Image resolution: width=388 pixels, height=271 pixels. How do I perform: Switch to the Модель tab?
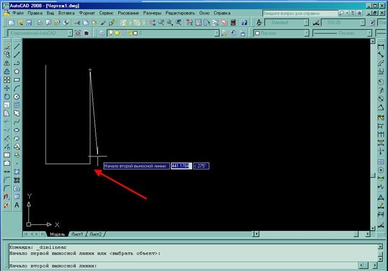click(58, 234)
